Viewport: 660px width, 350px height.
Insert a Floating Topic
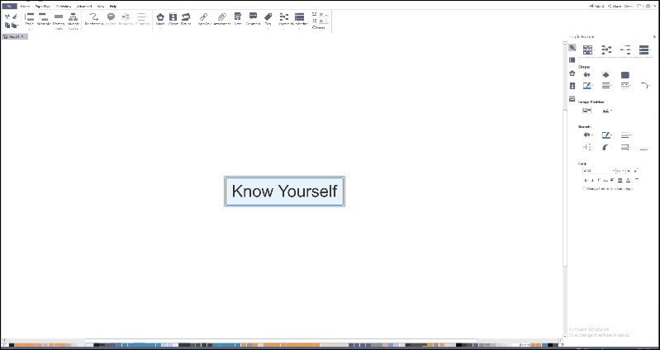tap(59, 20)
